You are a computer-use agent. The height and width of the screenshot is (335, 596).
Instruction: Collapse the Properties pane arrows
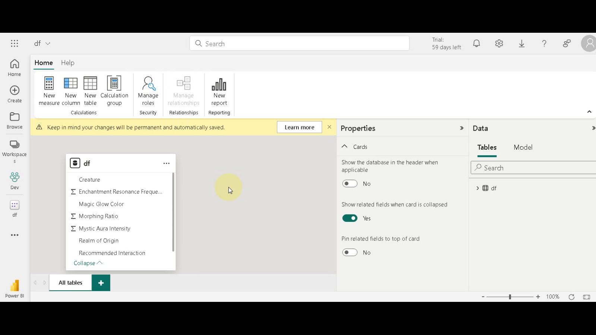[x=462, y=128]
